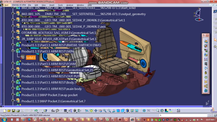Open a file with the Open folder icon
This screenshot has height=122, width=217.
pyautogui.click(x=9, y=111)
